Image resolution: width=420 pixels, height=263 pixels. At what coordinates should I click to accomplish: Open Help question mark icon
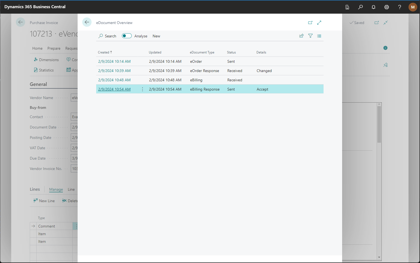click(400, 7)
